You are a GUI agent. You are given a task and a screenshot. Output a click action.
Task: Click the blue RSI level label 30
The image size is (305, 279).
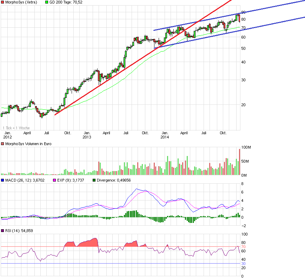[x=243, y=264]
